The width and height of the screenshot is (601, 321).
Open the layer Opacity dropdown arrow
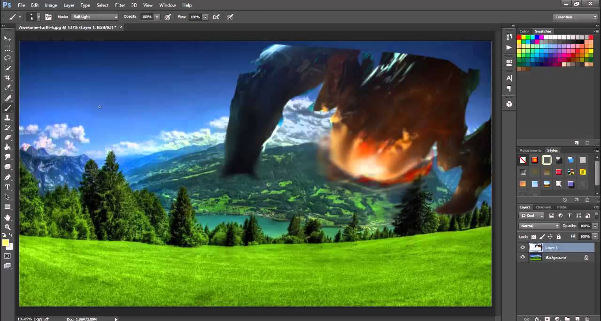(x=595, y=226)
